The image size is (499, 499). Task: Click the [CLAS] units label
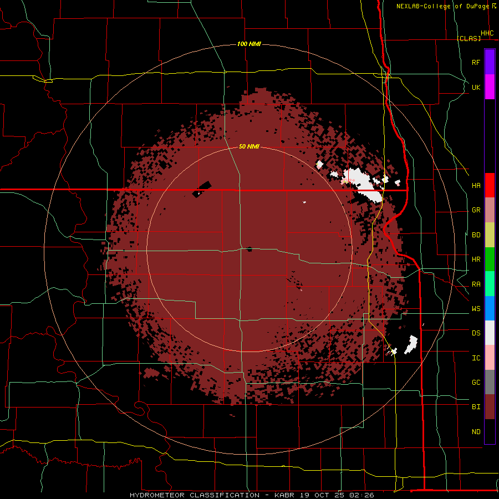coord(469,38)
